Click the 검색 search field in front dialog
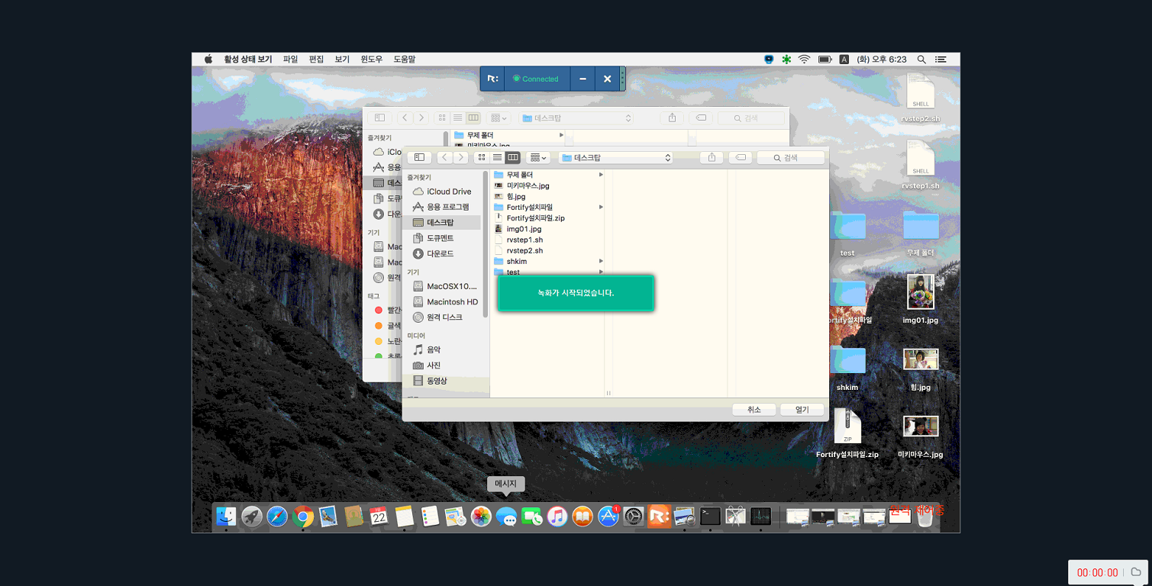 [791, 157]
